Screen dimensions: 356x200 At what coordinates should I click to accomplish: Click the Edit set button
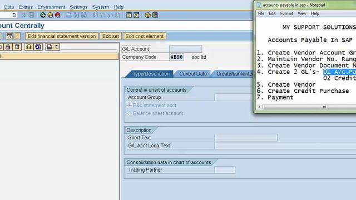point(111,36)
